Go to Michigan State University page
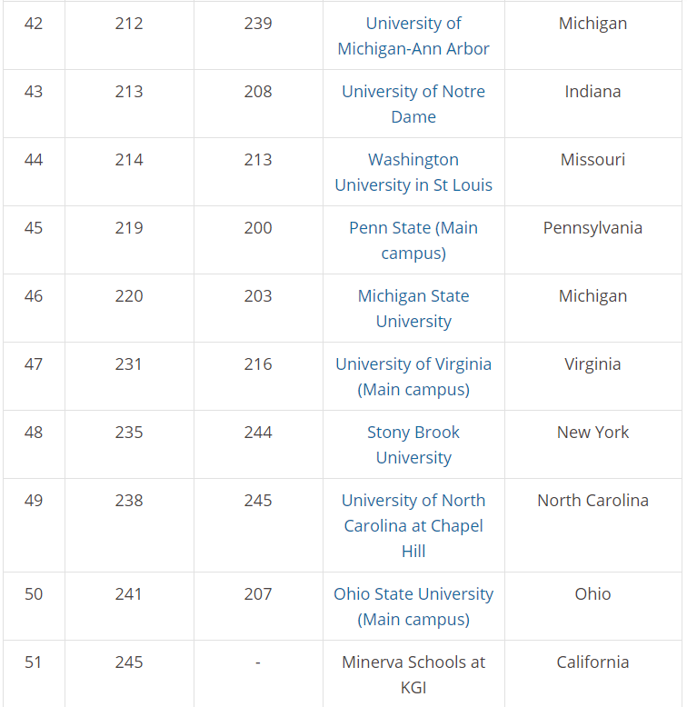Image resolution: width=687 pixels, height=707 pixels. click(413, 308)
